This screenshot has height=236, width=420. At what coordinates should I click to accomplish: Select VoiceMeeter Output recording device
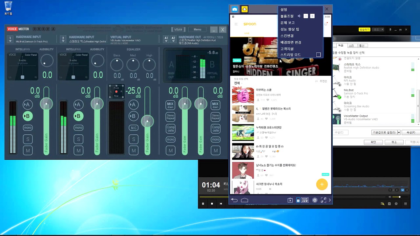tap(373, 119)
